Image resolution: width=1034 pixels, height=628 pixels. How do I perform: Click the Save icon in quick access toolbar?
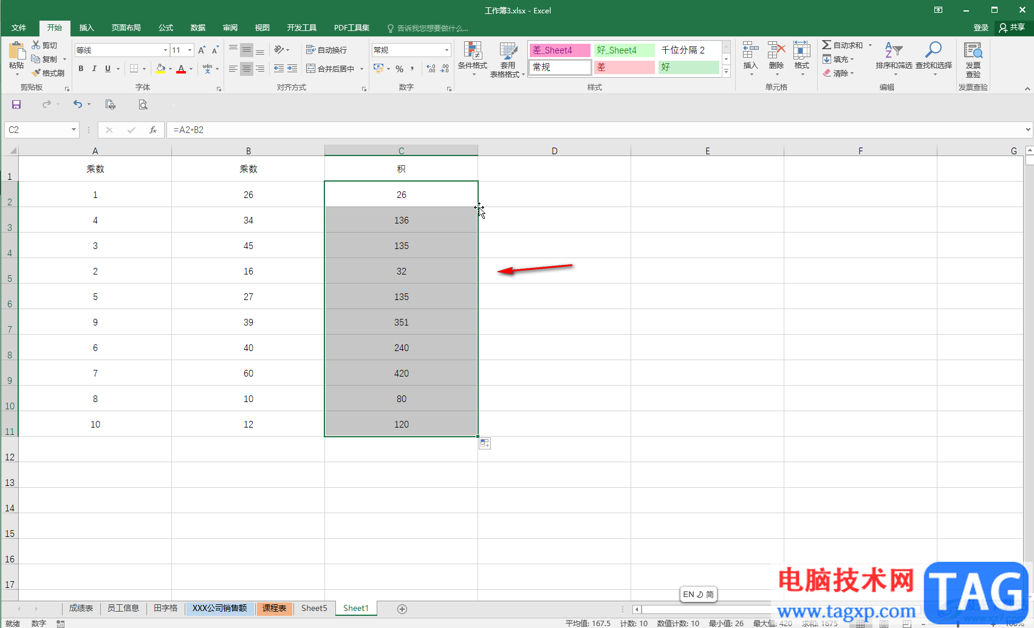tap(16, 104)
